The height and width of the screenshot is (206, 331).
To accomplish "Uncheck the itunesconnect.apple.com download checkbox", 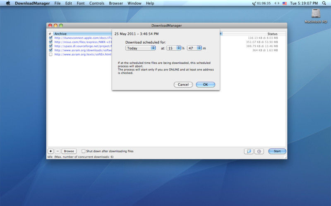I will click(x=50, y=38).
